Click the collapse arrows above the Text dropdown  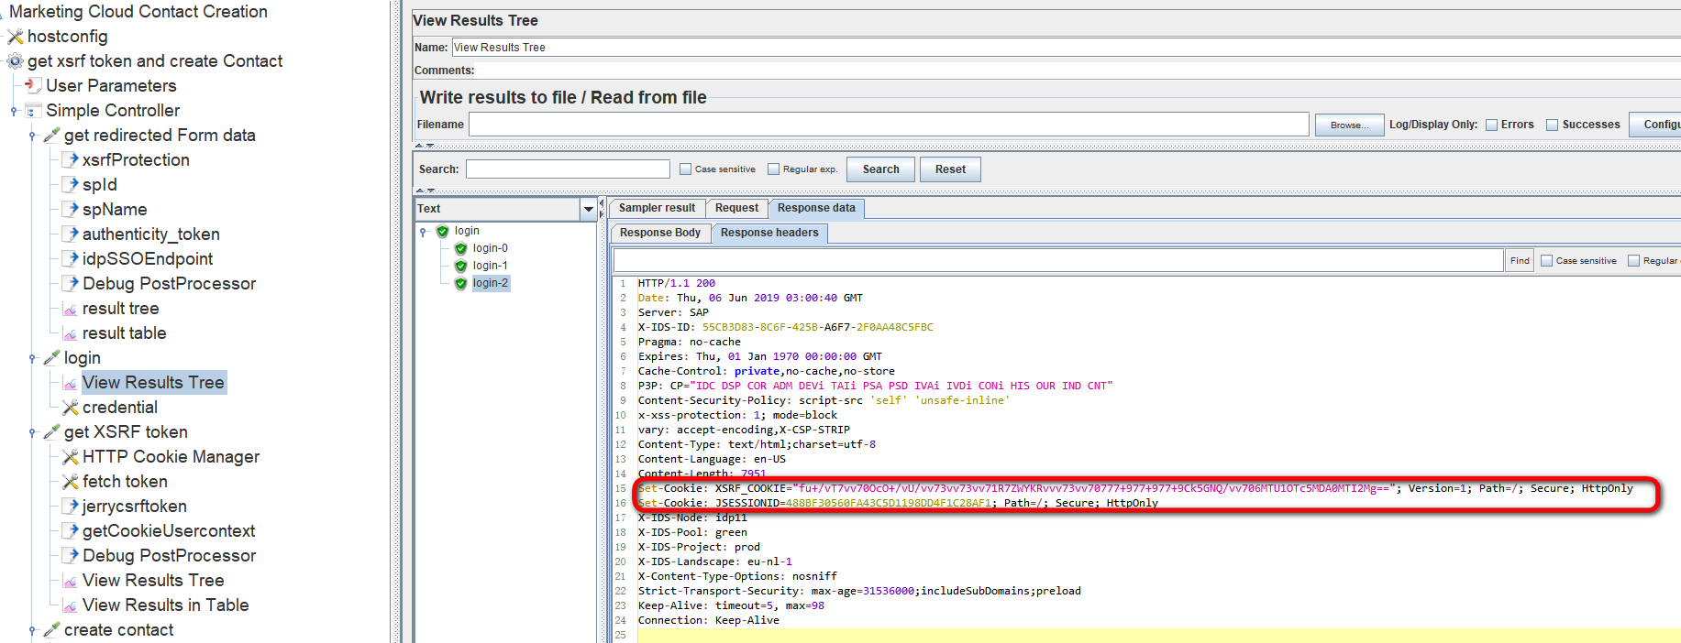pyautogui.click(x=425, y=191)
